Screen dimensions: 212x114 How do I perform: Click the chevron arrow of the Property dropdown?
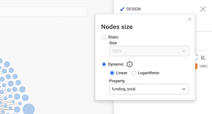coord(184,89)
